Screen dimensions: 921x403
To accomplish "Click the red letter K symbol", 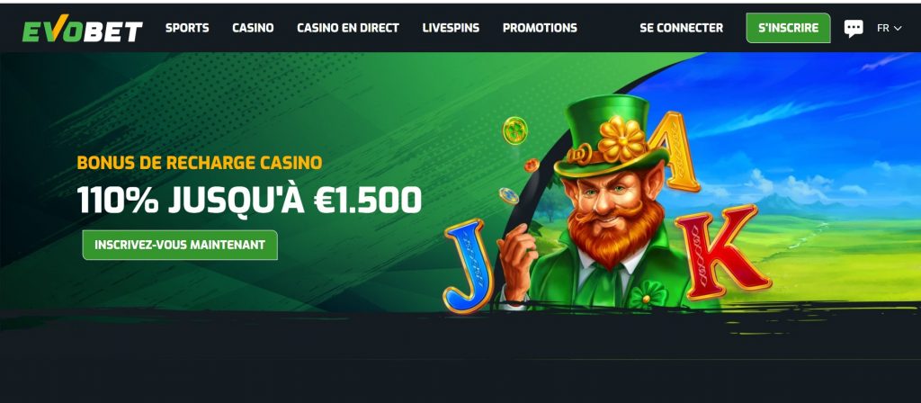I will click(722, 252).
